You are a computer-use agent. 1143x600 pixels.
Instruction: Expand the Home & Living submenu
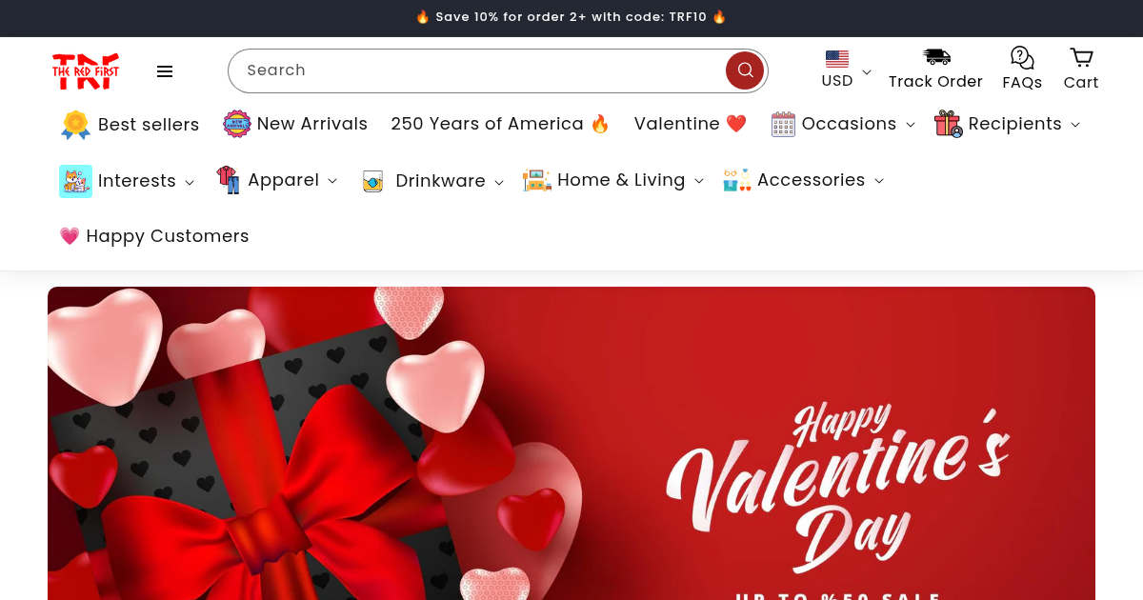coord(613,180)
